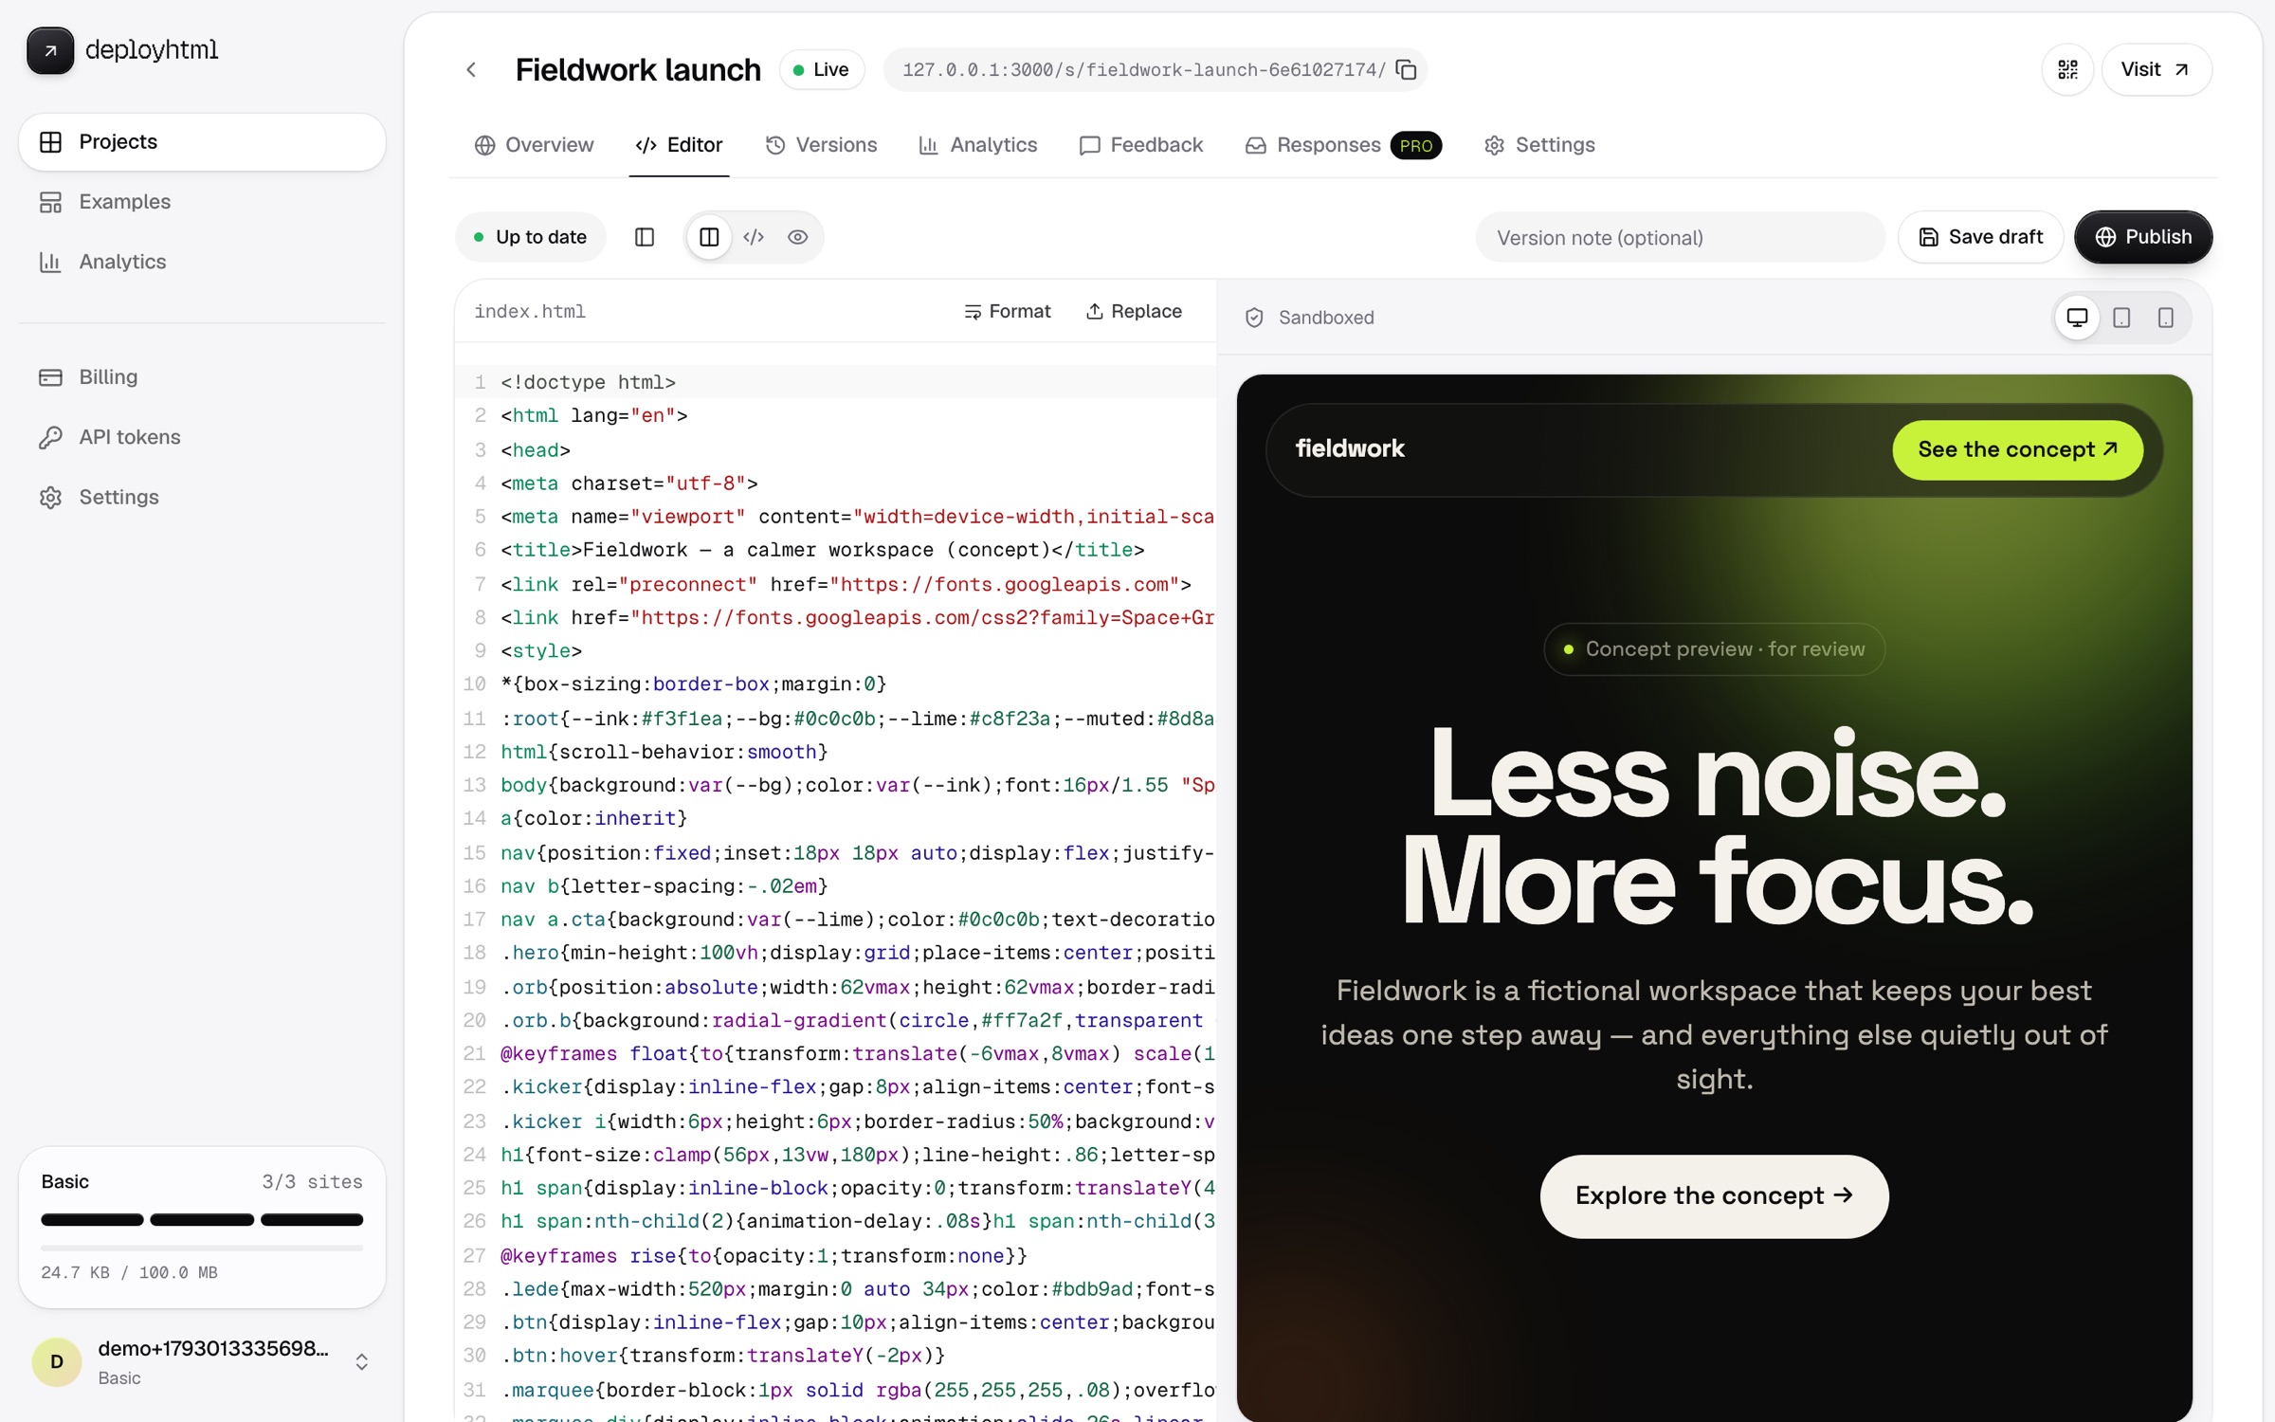Focus the Version note input field
The height and width of the screenshot is (1422, 2275).
click(x=1680, y=237)
